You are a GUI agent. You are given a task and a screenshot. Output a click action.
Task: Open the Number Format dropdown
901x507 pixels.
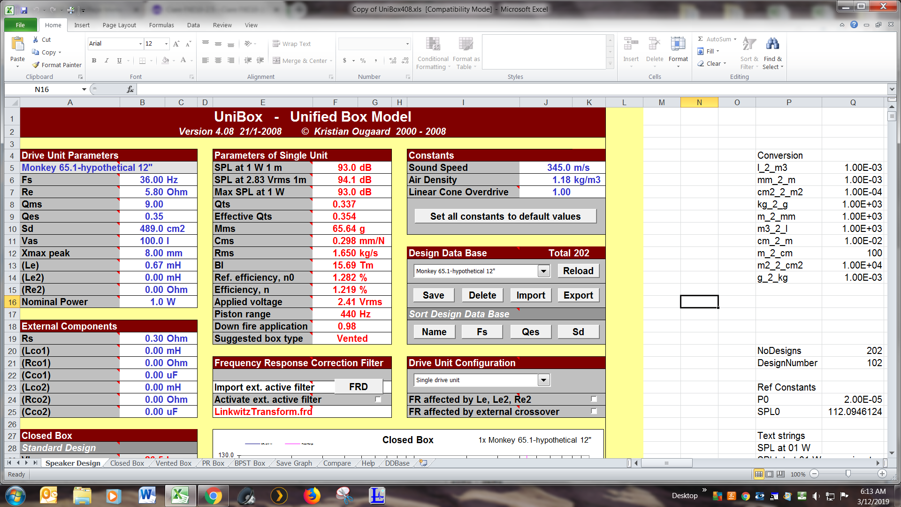pyautogui.click(x=407, y=44)
